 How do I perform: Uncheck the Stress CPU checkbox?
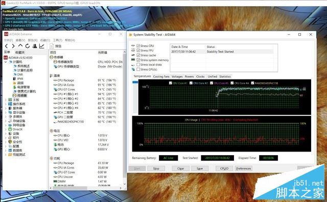pyautogui.click(x=138, y=45)
